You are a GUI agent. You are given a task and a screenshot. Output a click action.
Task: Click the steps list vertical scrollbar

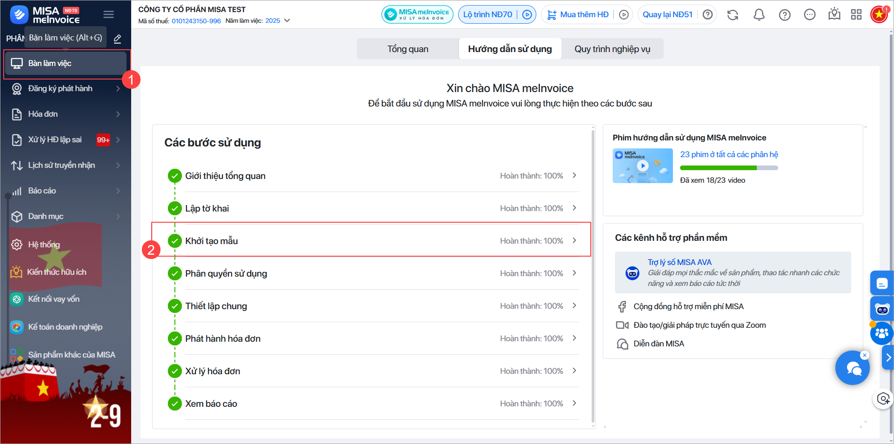(x=593, y=276)
